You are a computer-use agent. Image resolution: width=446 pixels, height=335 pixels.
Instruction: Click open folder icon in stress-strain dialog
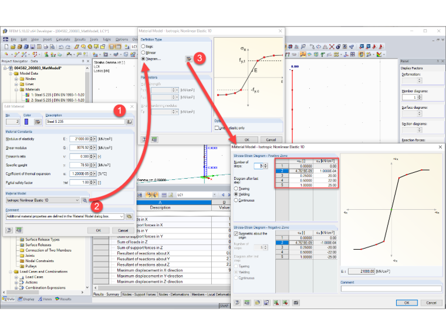[x=257, y=303]
